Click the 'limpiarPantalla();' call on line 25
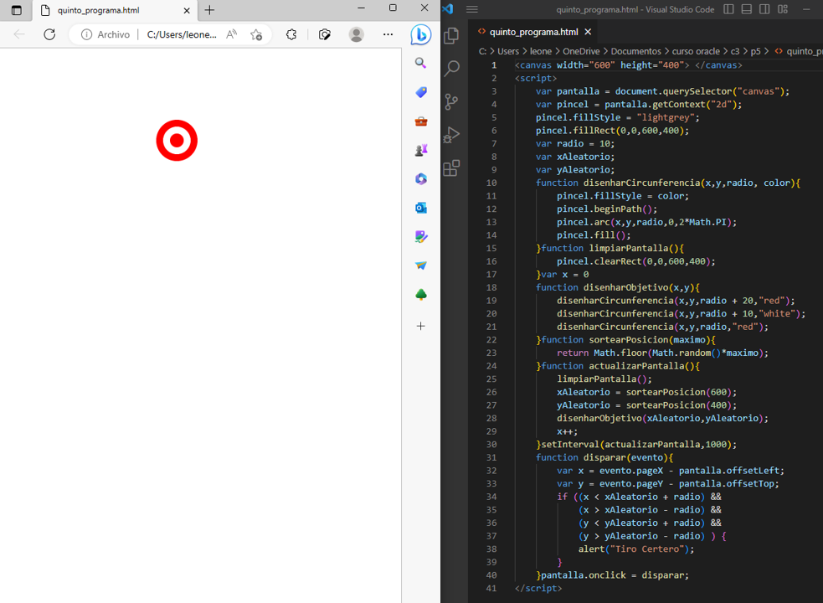 604,379
